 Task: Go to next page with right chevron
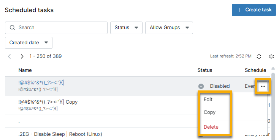pyautogui.click(x=22, y=56)
